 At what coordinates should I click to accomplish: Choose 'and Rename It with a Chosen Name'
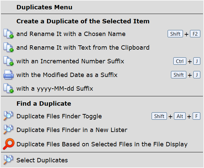71,34
